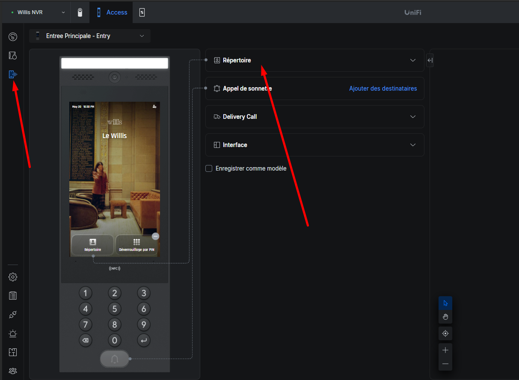The height and width of the screenshot is (380, 519).
Task: Open the Entree Principale - Entry device dropdown
Action: 90,36
